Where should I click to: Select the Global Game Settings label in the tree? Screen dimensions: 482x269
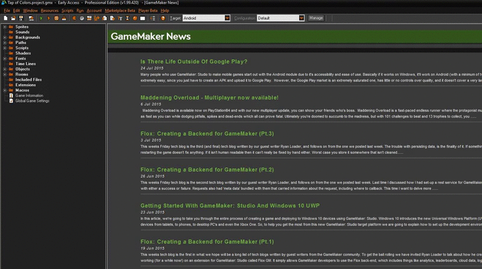pos(33,101)
